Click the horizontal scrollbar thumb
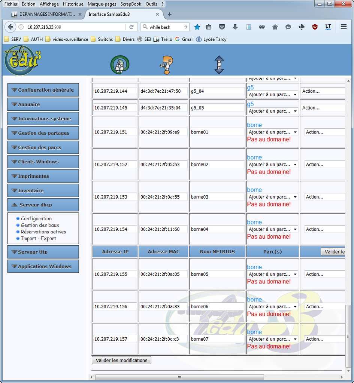 [x=179, y=377]
